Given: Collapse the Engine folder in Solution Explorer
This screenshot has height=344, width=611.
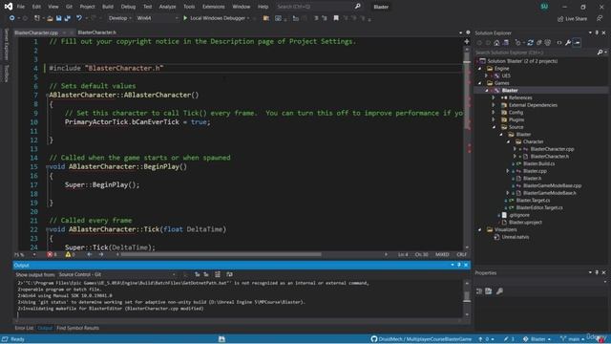Looking at the screenshot, I should pos(480,68).
